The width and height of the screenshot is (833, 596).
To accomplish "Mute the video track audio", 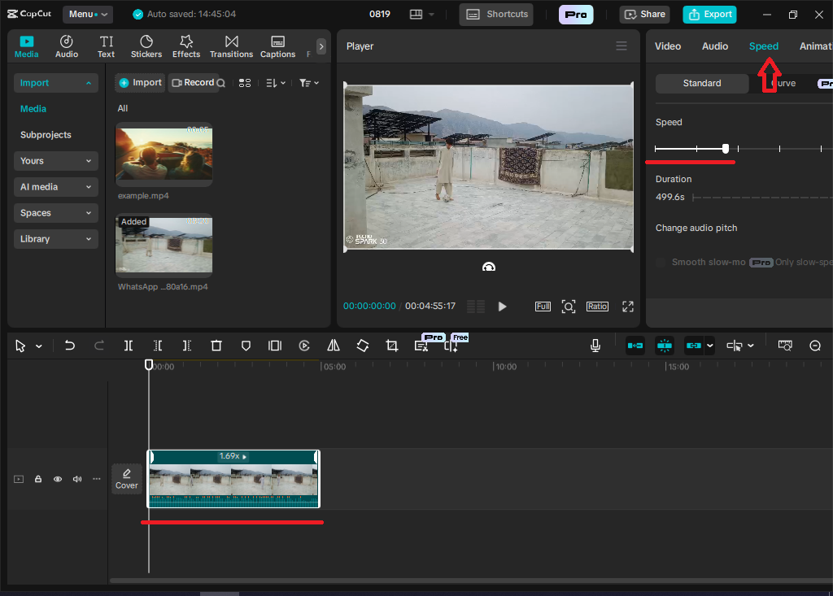I will coord(77,479).
